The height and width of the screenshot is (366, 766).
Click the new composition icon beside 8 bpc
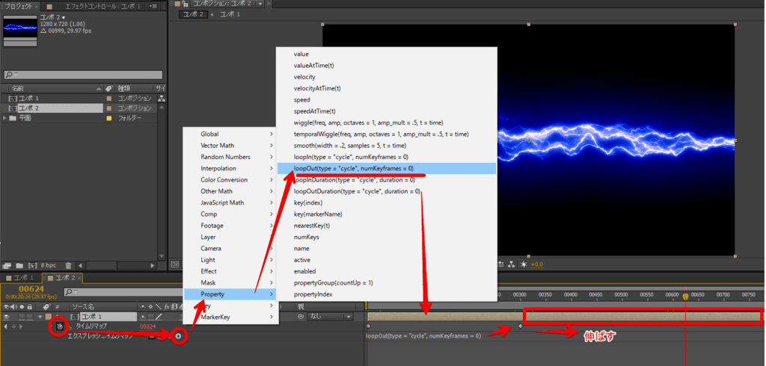pos(32,264)
